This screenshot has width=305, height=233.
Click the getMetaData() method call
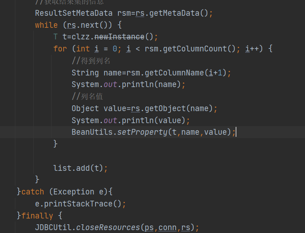click(179, 13)
